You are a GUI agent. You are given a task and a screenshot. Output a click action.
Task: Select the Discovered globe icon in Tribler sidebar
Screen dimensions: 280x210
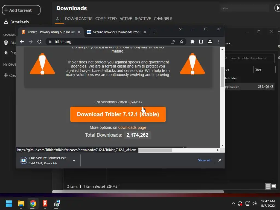6,43
